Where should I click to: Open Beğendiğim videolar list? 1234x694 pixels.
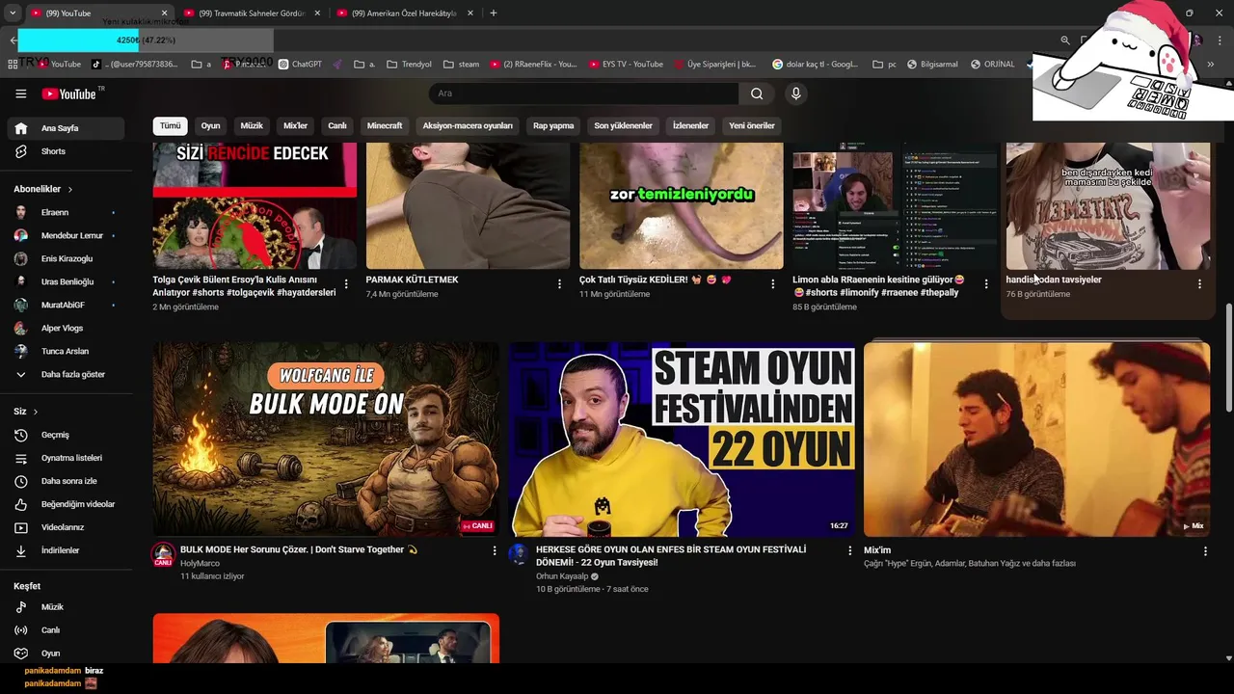click(x=66, y=504)
